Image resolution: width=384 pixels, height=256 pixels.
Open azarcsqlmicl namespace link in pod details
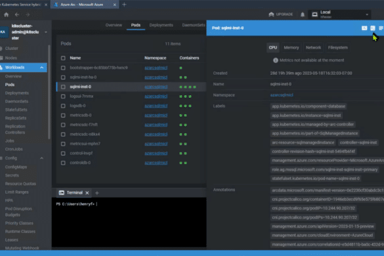click(x=282, y=95)
